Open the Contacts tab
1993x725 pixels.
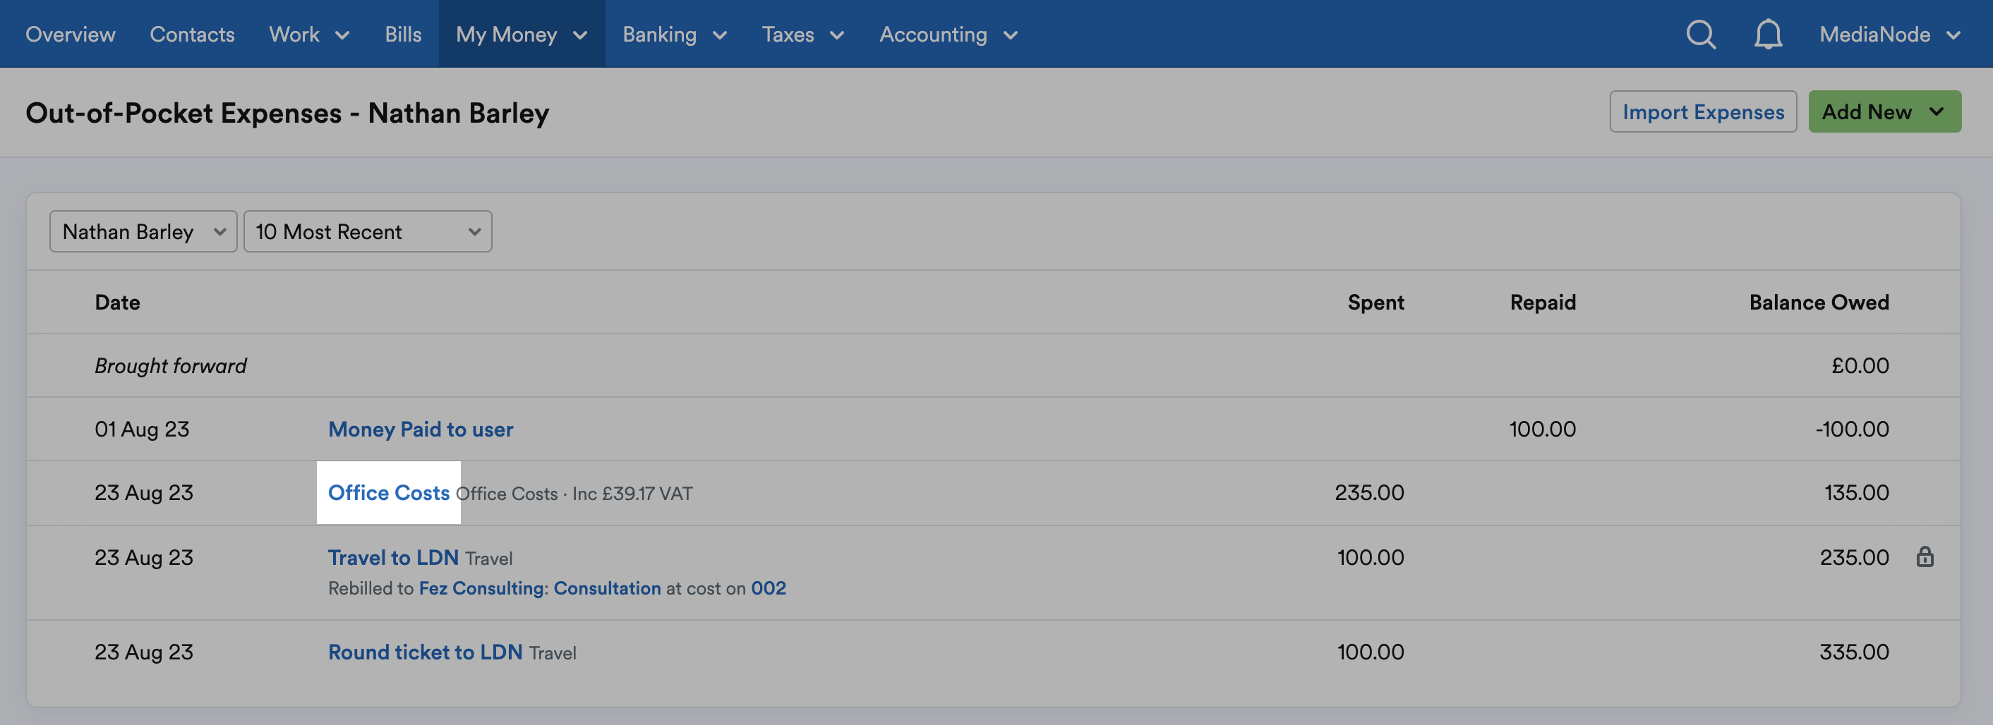(192, 34)
